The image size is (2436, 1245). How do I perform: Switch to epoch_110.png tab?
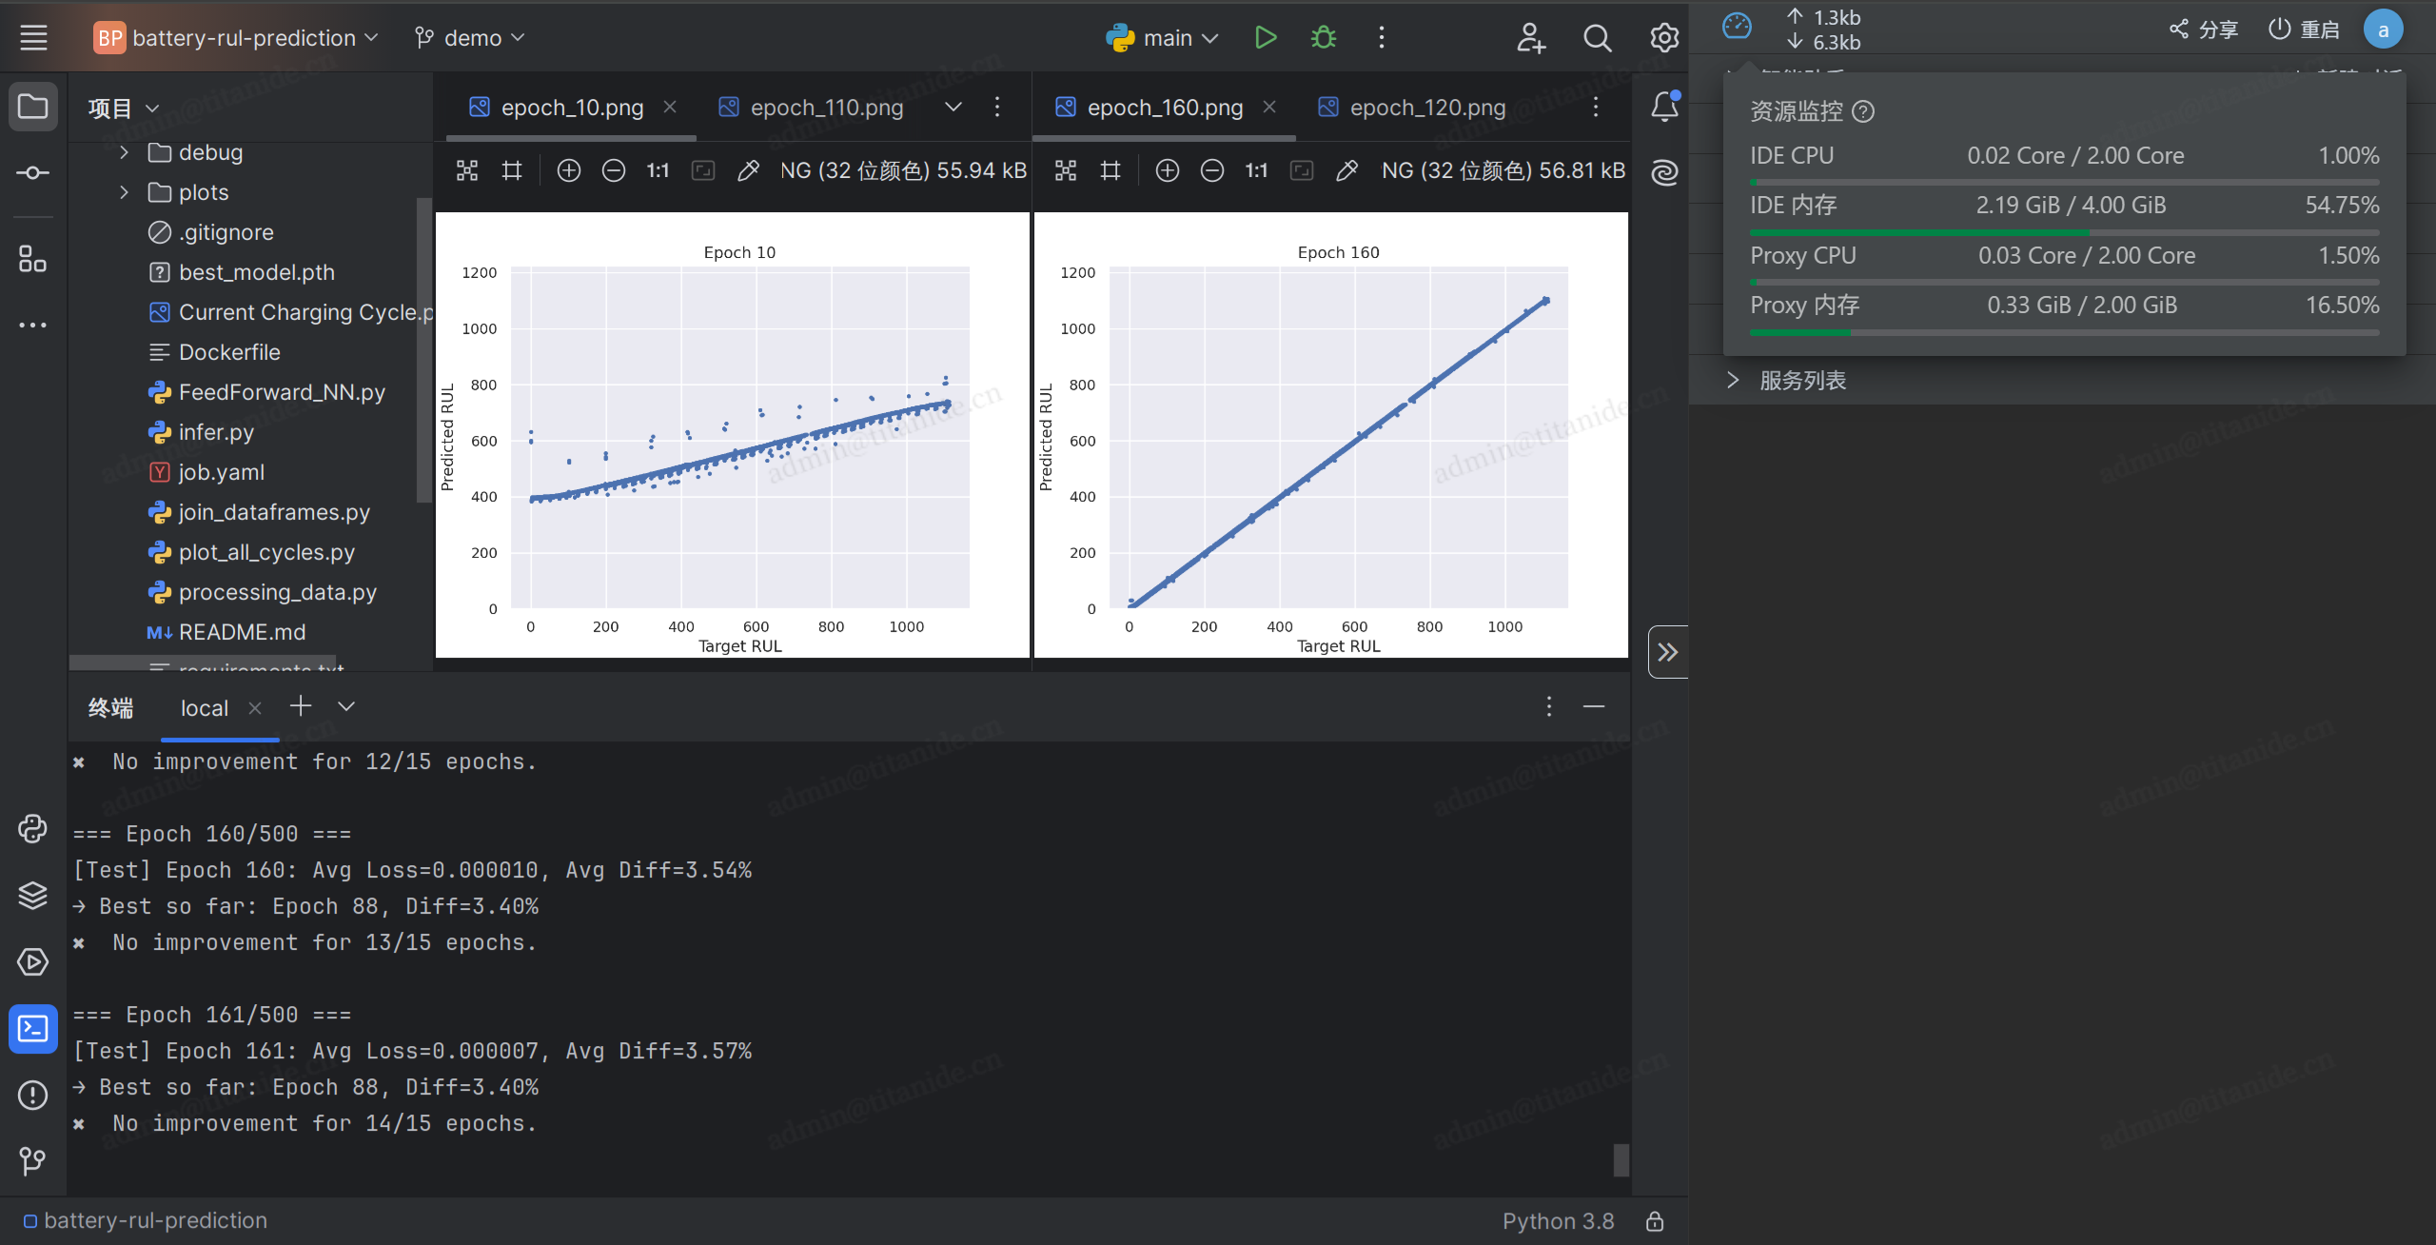click(x=825, y=108)
